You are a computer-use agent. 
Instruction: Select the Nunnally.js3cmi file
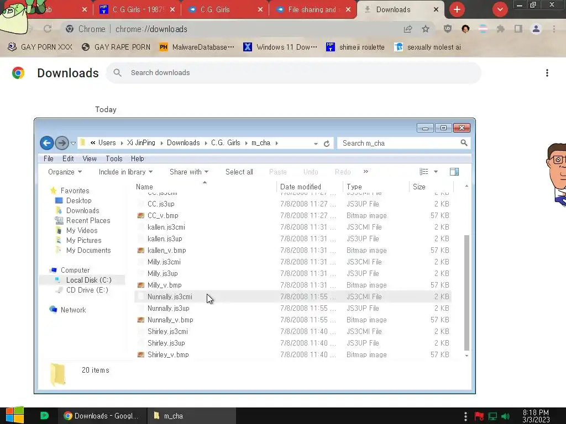point(293,296)
